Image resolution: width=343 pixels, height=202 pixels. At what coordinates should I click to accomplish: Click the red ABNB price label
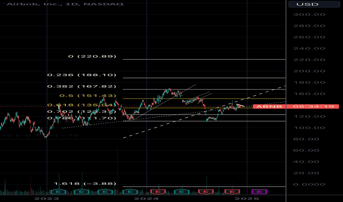(x=269, y=107)
